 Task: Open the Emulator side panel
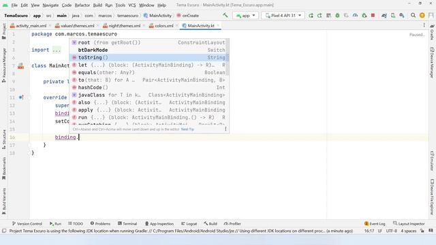click(432, 161)
